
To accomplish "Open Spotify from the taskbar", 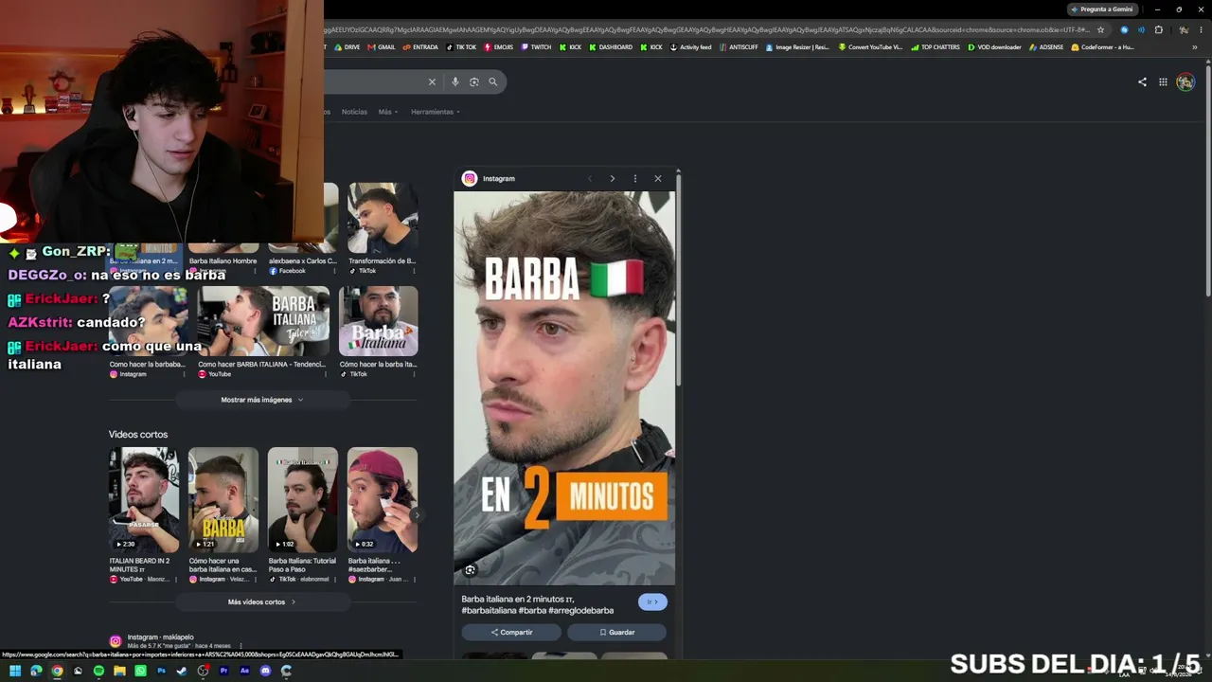I will (98, 671).
